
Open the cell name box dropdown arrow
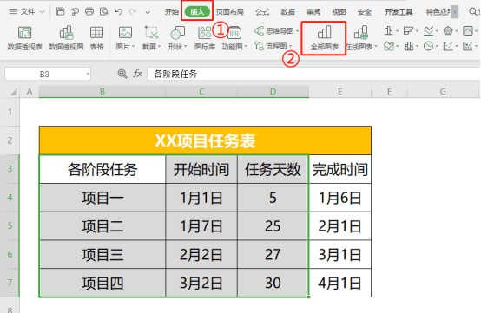[88, 74]
